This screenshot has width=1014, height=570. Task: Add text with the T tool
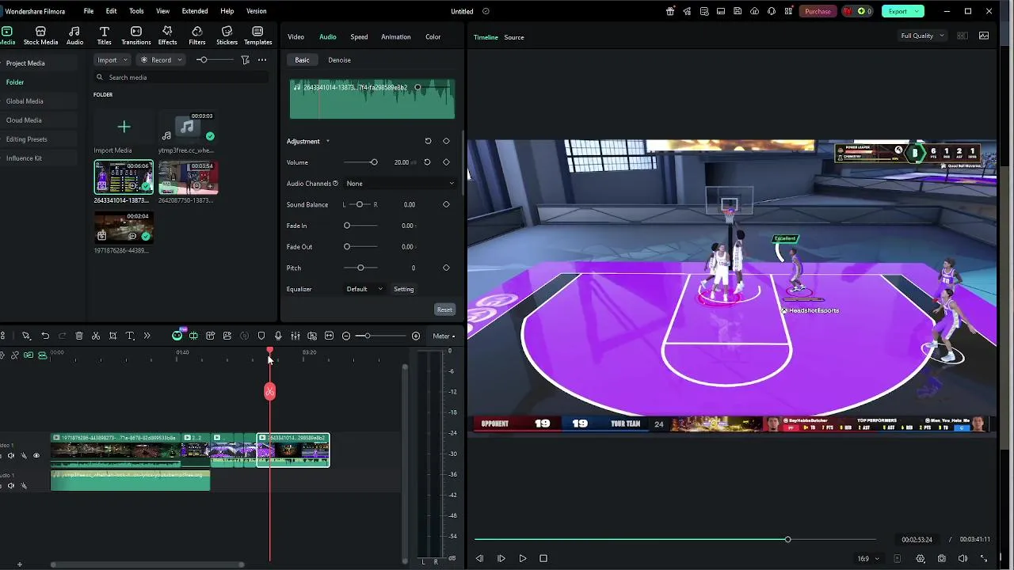click(130, 336)
